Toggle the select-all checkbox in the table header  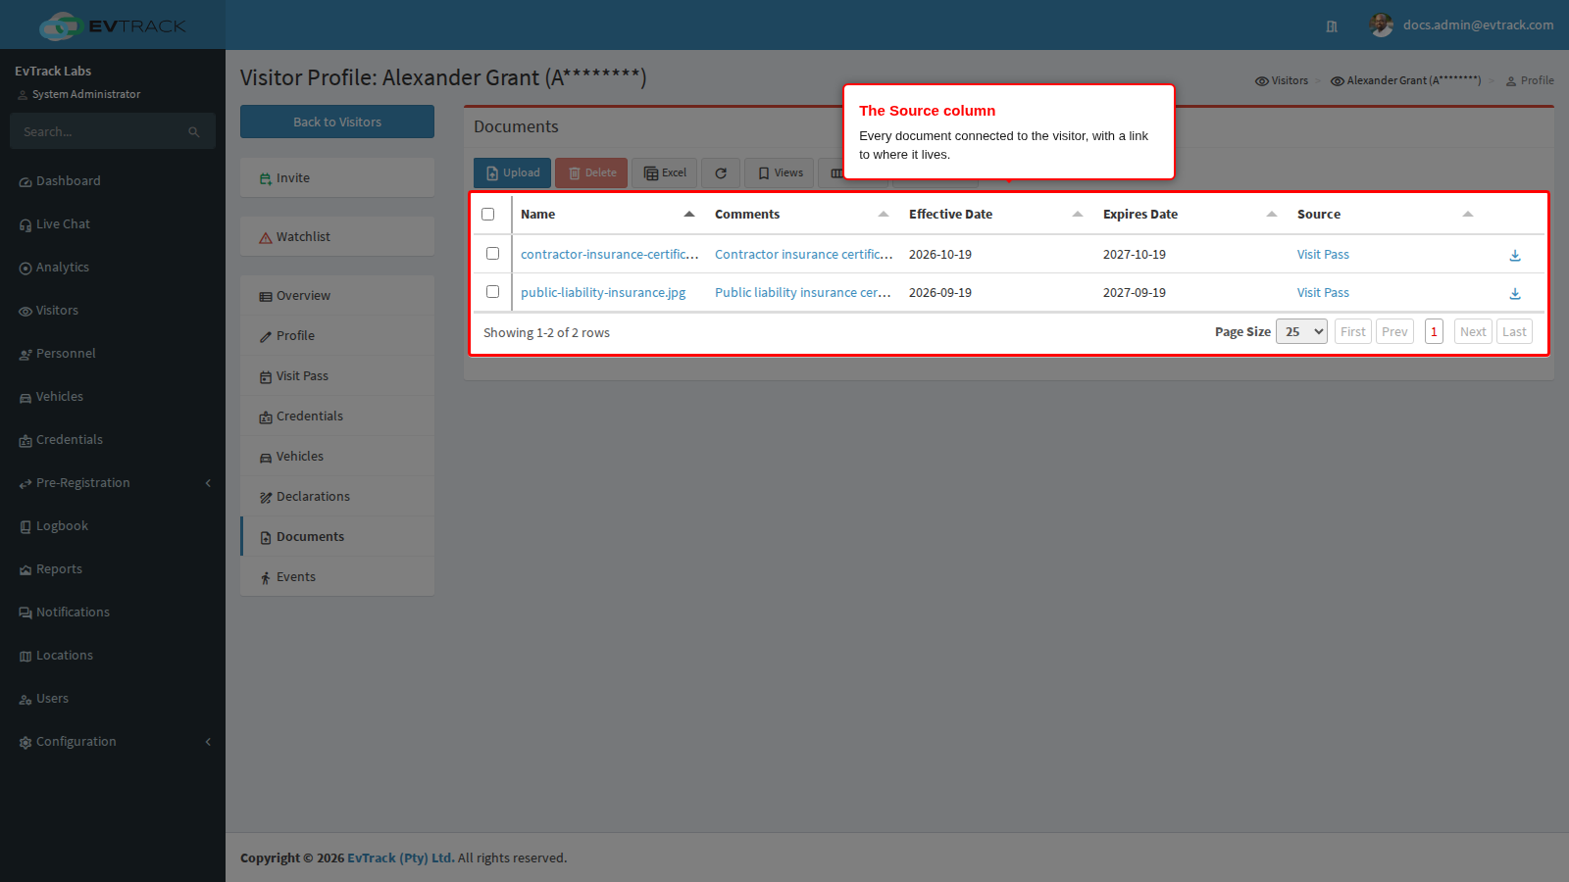click(487, 215)
